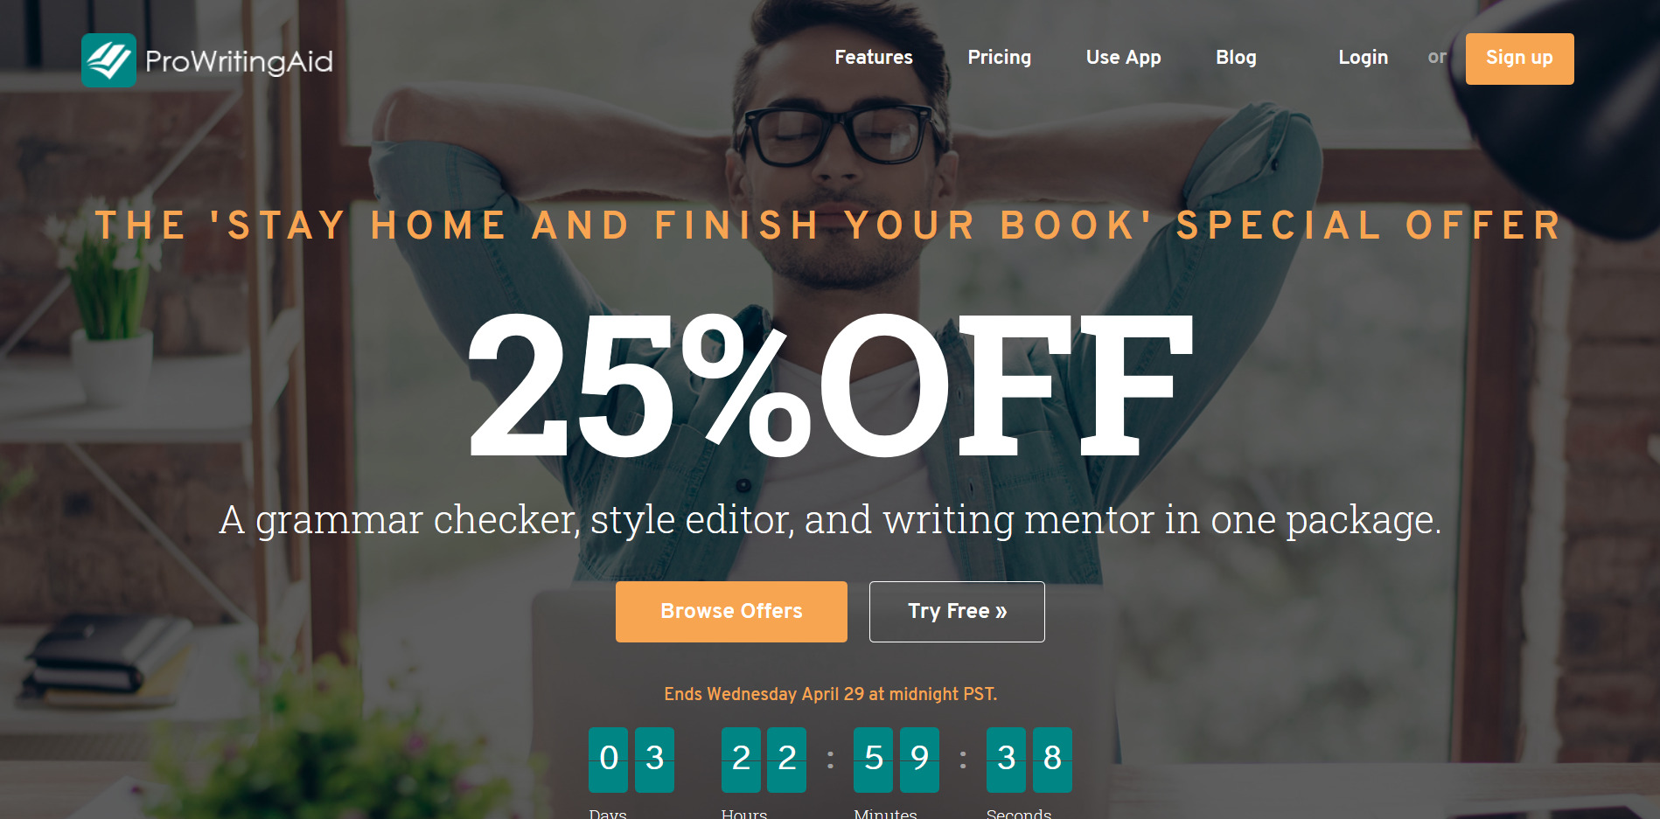The height and width of the screenshot is (819, 1660).
Task: Click the ProWritingAid brand name text
Action: [239, 61]
